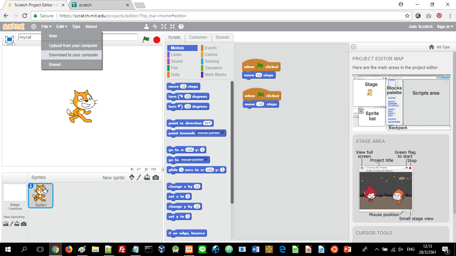
Task: Switch to the Costumes tab
Action: (x=198, y=37)
